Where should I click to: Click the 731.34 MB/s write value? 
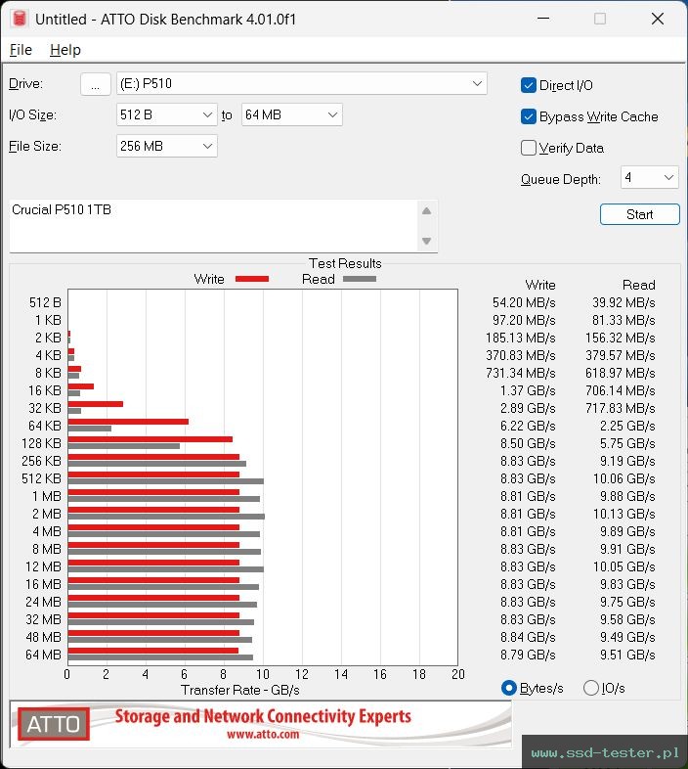coord(521,373)
